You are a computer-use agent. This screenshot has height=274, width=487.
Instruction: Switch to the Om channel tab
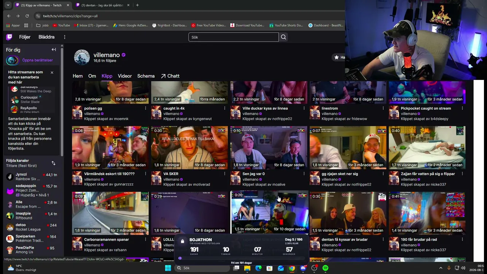pos(92,76)
